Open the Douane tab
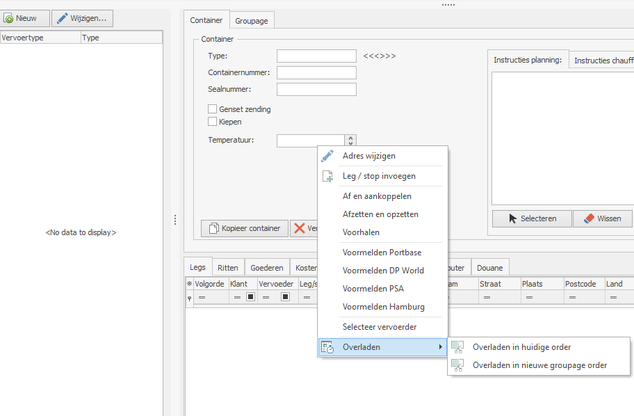The image size is (634, 416). pyautogui.click(x=489, y=268)
